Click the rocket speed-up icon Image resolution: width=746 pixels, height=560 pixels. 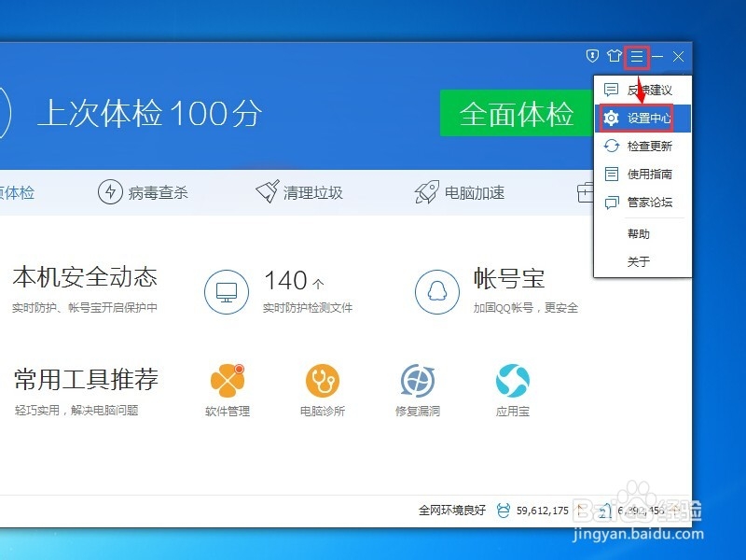point(426,192)
